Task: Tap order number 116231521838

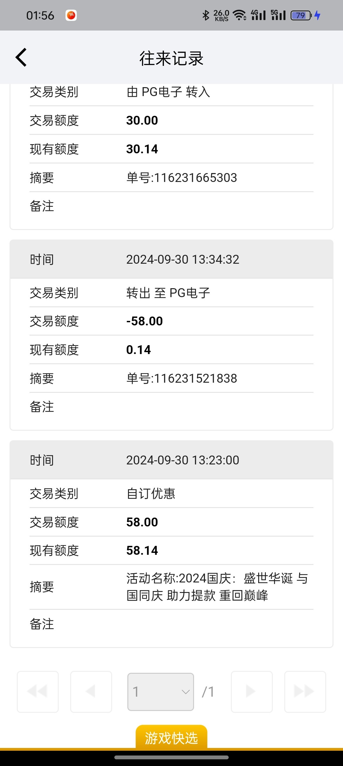Action: 182,379
